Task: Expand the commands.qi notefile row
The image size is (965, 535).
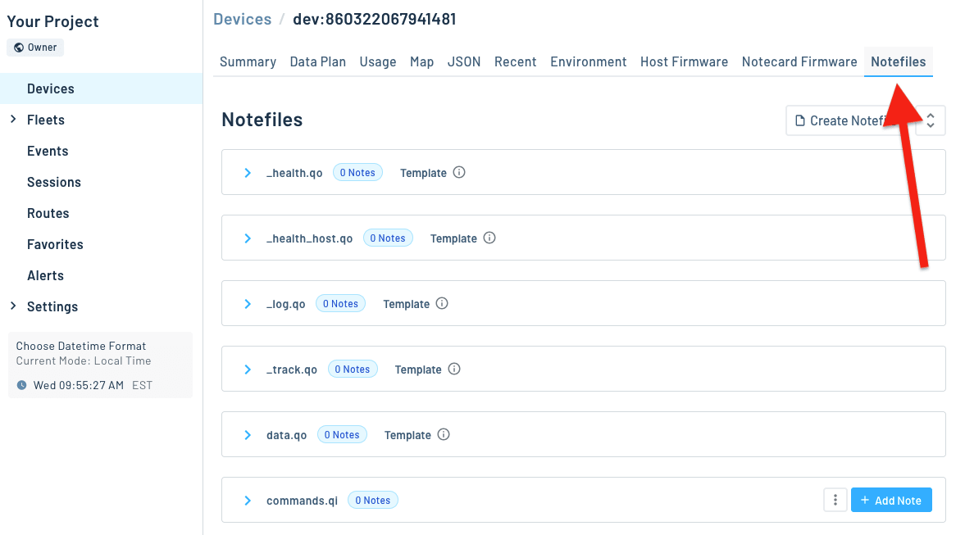Action: coord(248,499)
